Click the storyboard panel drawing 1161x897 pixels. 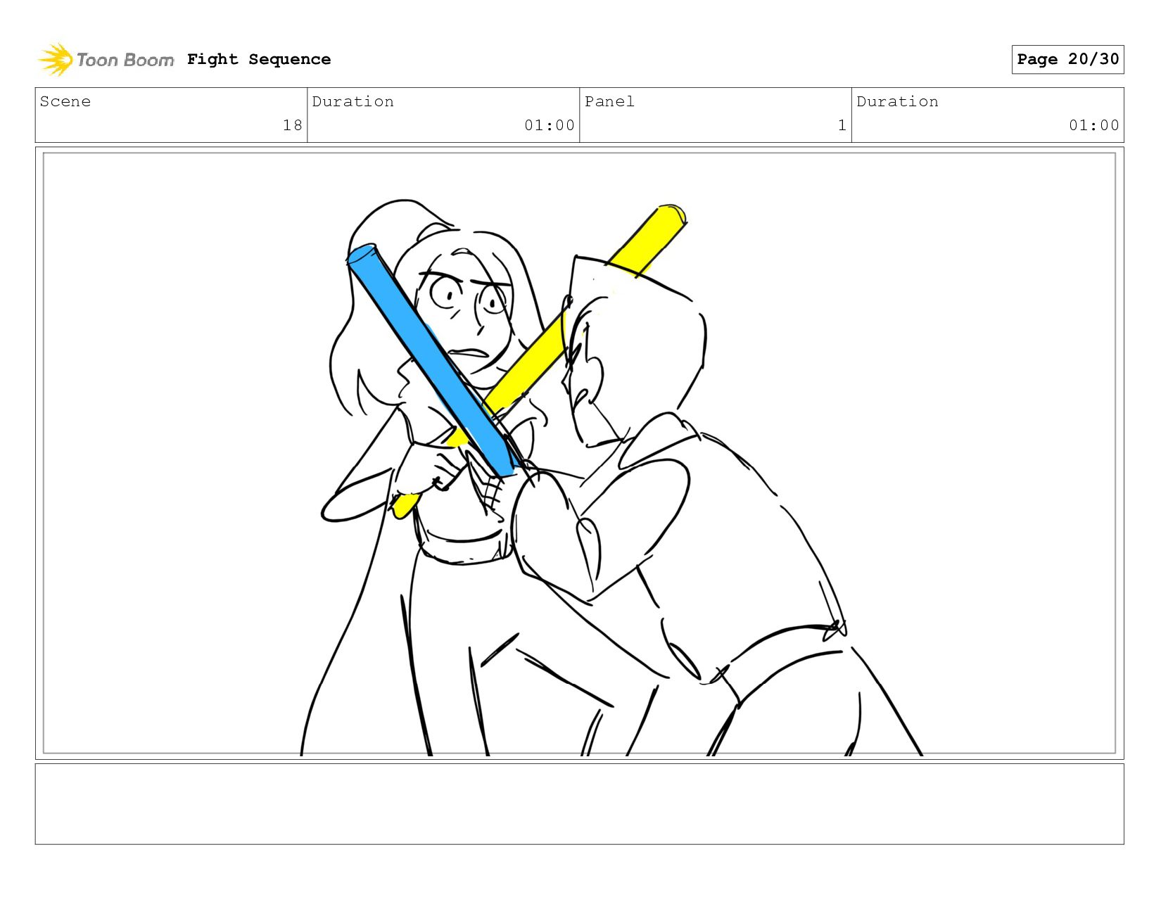579,453
